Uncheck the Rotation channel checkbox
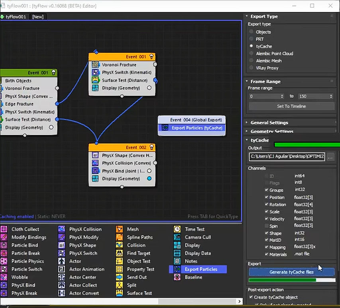Screen dimensions: 340x308 click(x=267, y=204)
